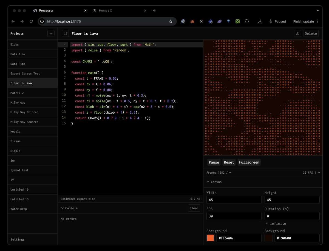Switch to the Processor tab
This screenshot has width=329, height=251.
[x=60, y=10]
